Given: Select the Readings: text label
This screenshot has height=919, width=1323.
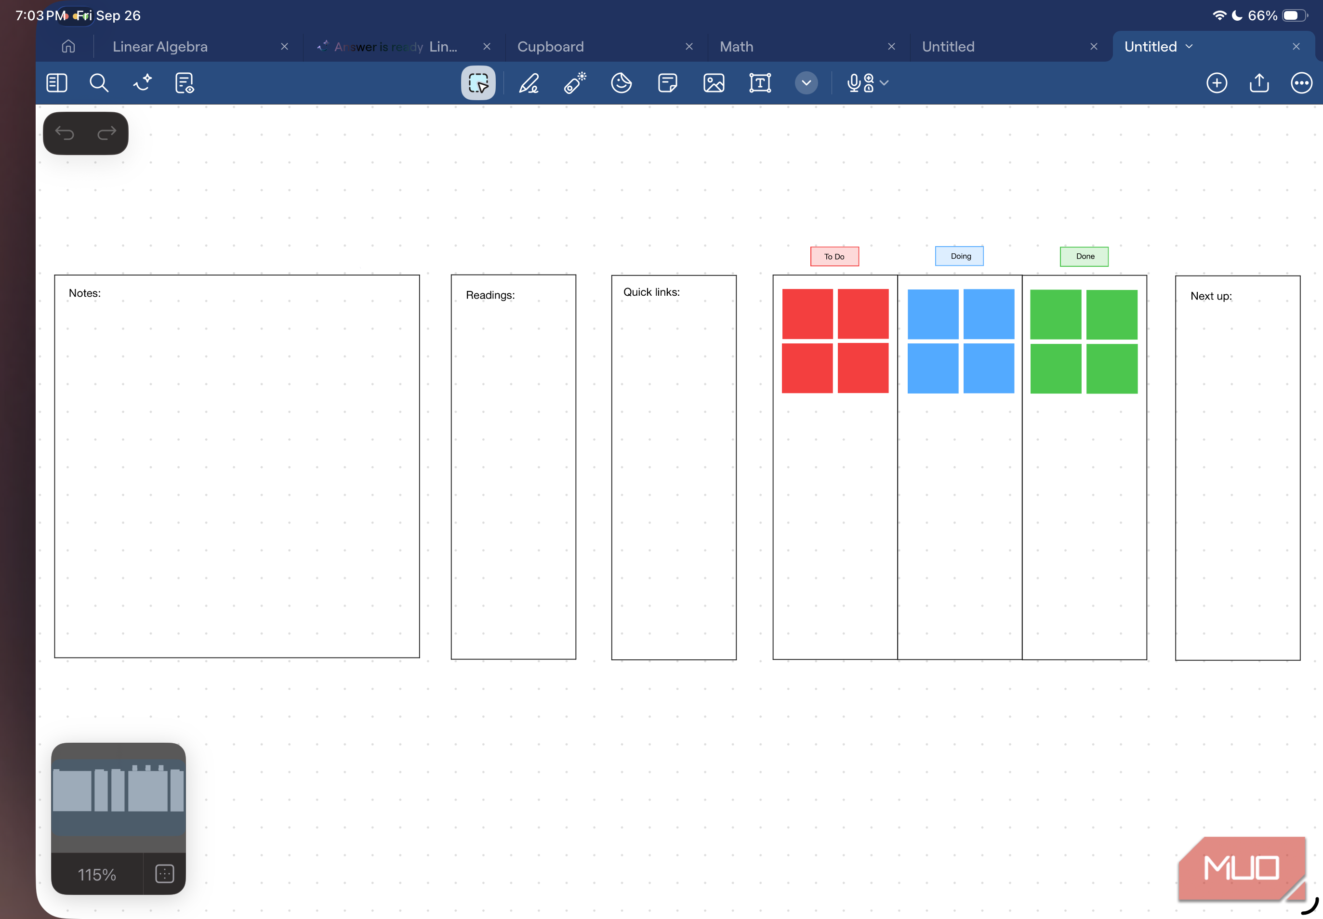Looking at the screenshot, I should point(490,295).
